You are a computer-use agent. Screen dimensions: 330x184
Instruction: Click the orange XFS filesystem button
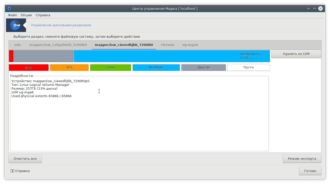tap(69, 67)
